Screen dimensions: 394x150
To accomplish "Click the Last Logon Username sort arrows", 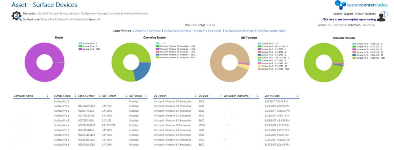I will 258,96.
